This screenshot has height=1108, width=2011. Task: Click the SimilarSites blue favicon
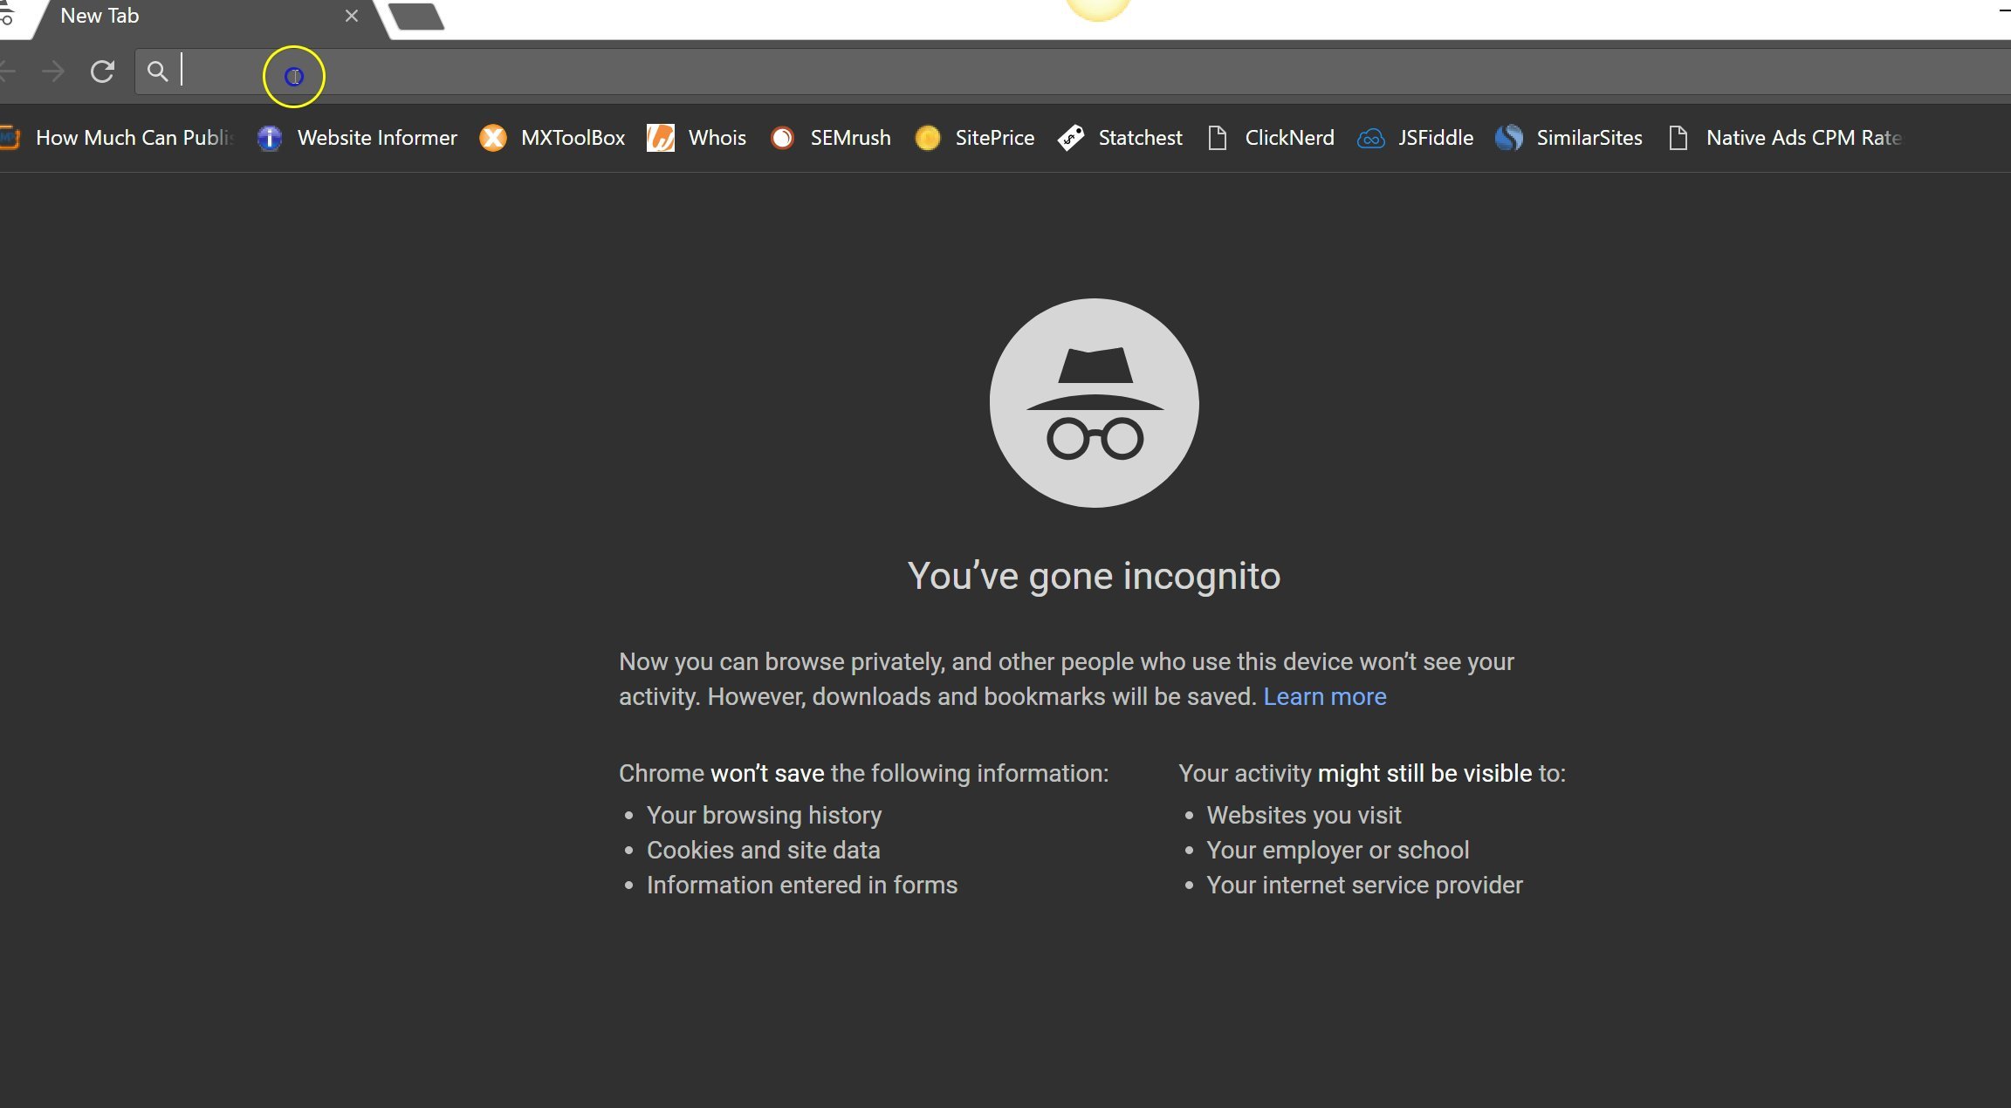(1509, 138)
